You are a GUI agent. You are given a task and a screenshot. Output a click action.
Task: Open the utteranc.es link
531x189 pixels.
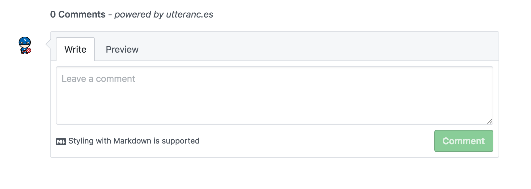tap(190, 15)
